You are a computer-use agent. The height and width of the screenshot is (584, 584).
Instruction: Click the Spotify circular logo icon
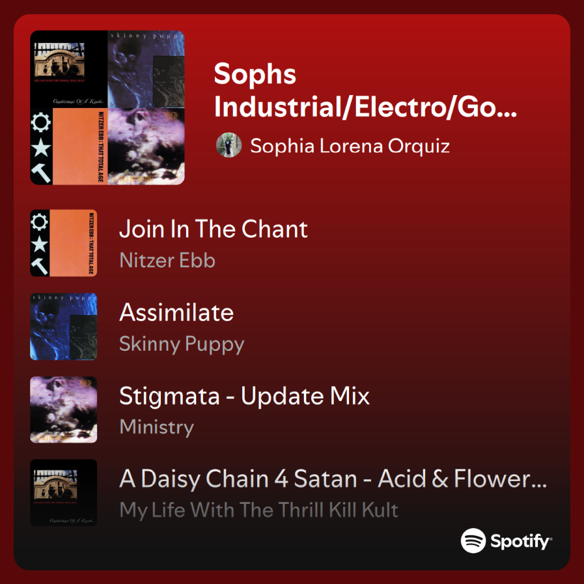tap(473, 540)
